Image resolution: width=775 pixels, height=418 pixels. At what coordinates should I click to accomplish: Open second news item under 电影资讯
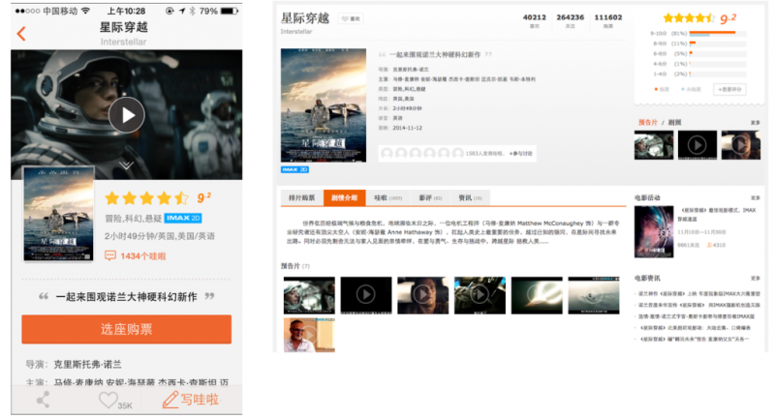coord(698,305)
